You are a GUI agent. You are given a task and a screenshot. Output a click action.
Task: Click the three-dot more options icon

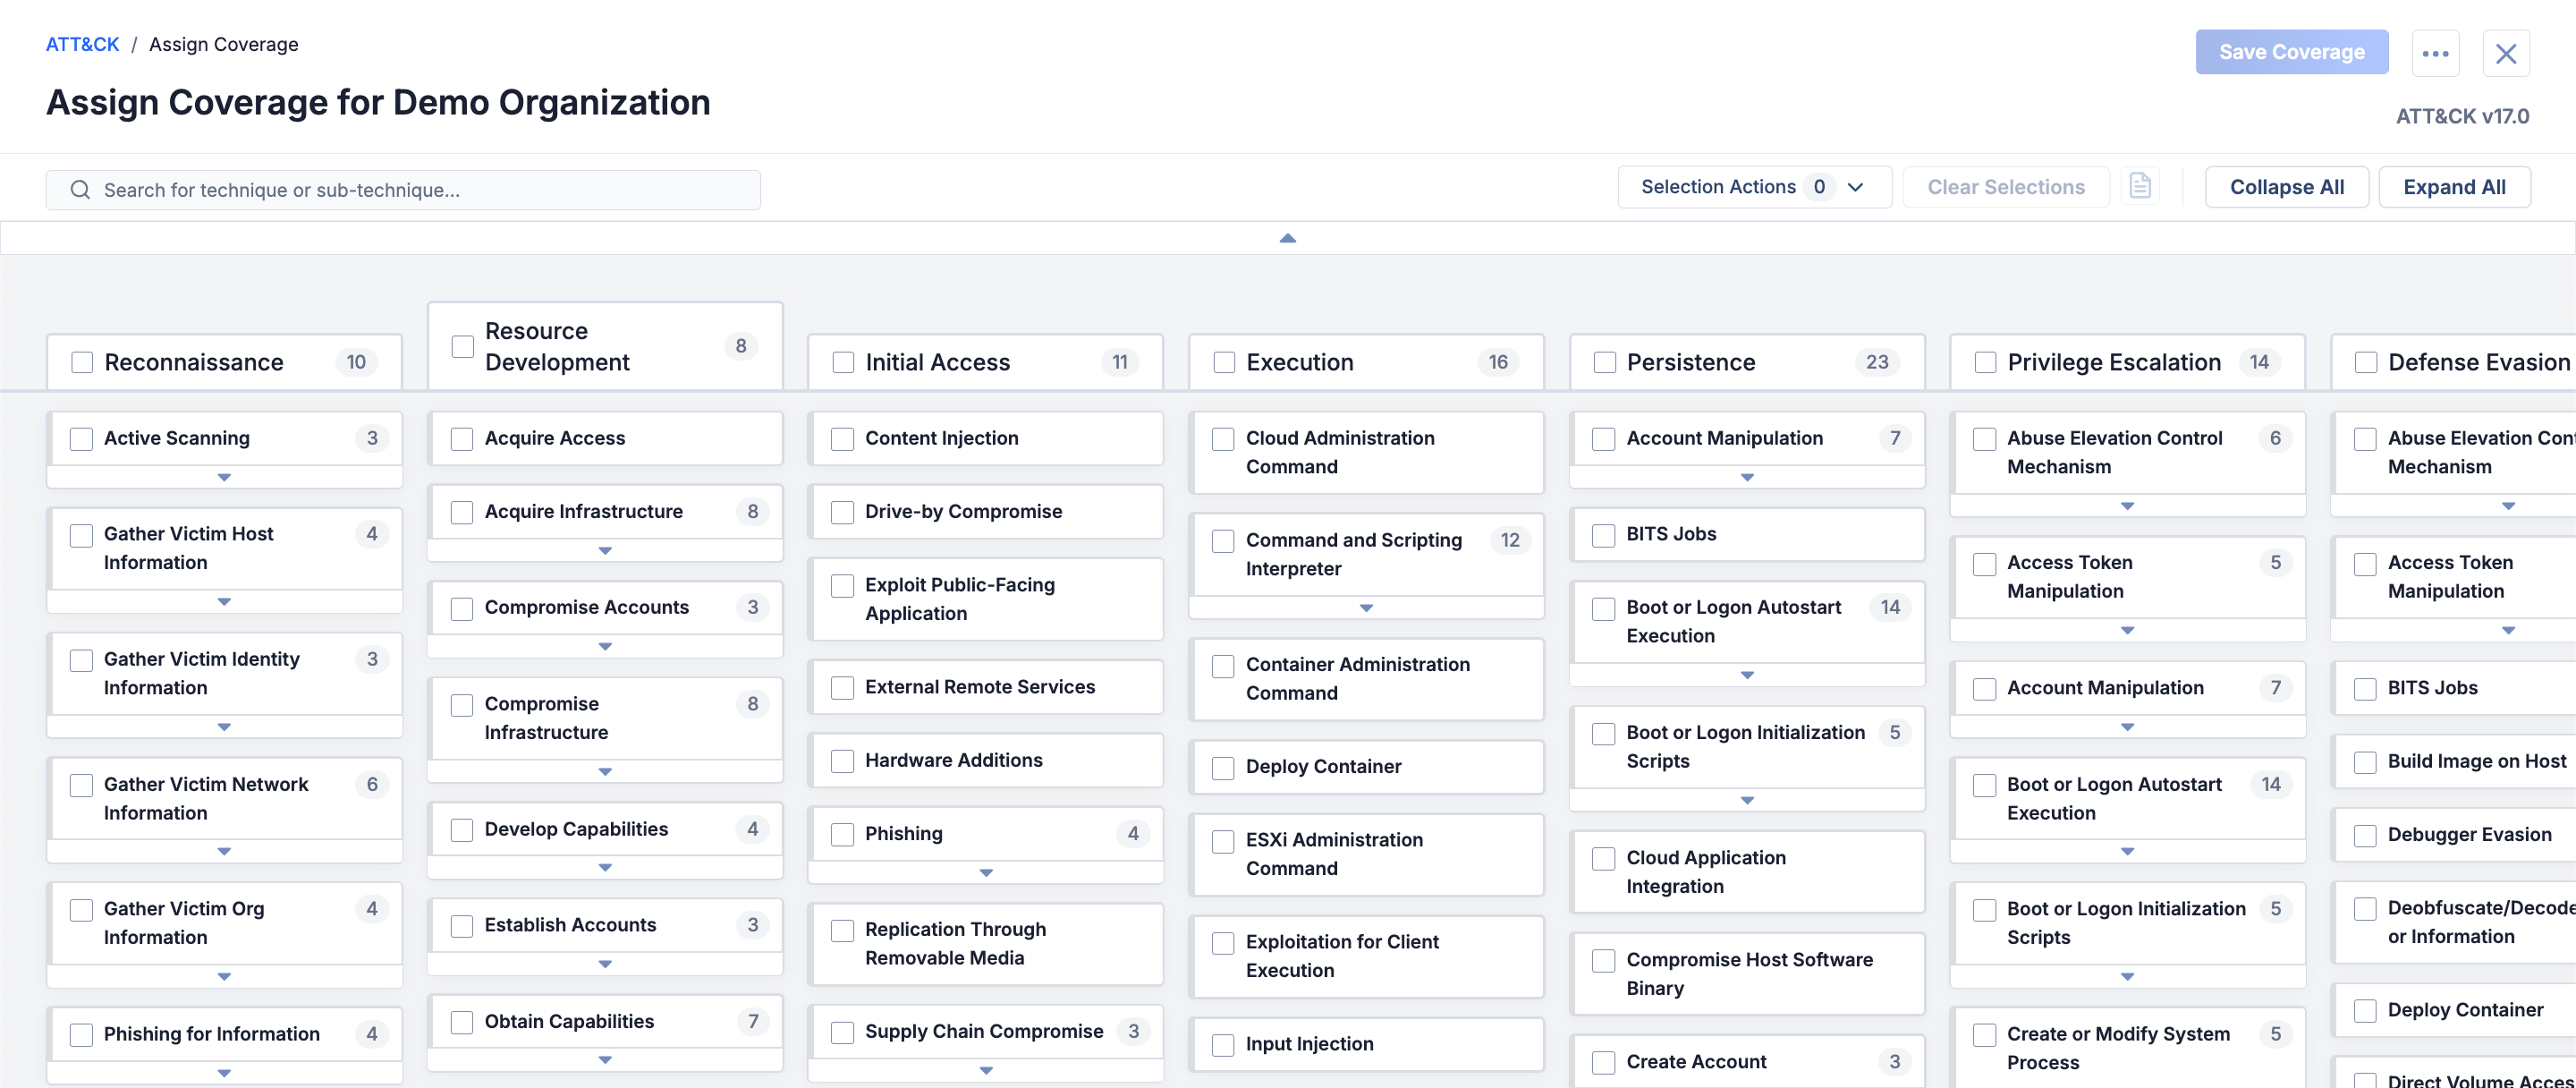coord(2435,53)
